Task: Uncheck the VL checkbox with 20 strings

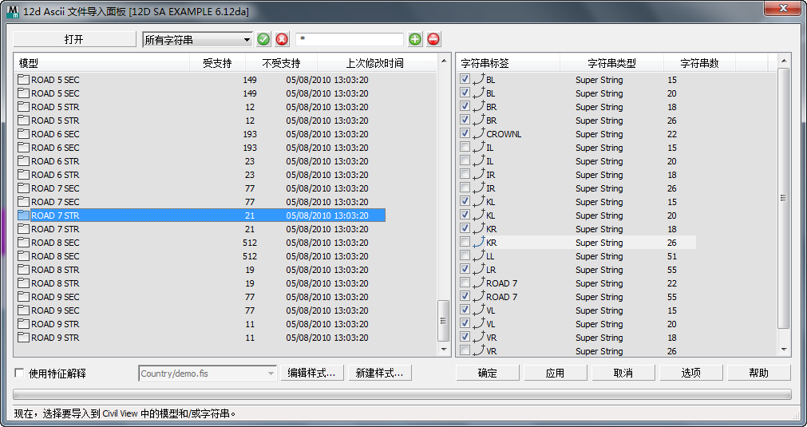Action: [x=465, y=323]
